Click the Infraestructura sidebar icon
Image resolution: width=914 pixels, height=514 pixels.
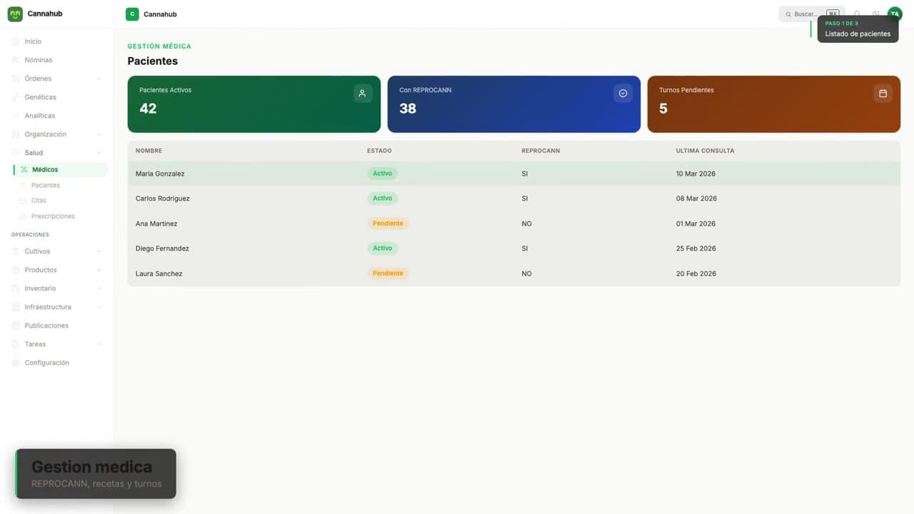tap(16, 307)
